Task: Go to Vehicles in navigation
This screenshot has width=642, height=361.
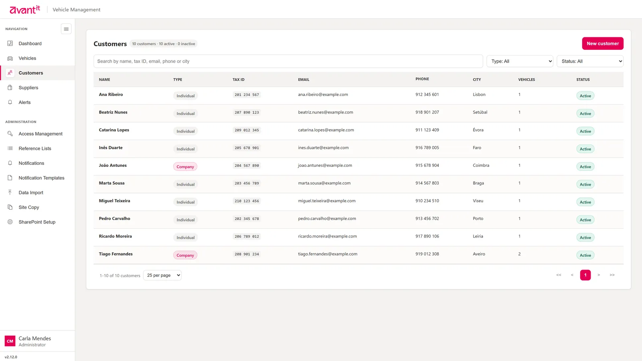Action: pos(37,58)
